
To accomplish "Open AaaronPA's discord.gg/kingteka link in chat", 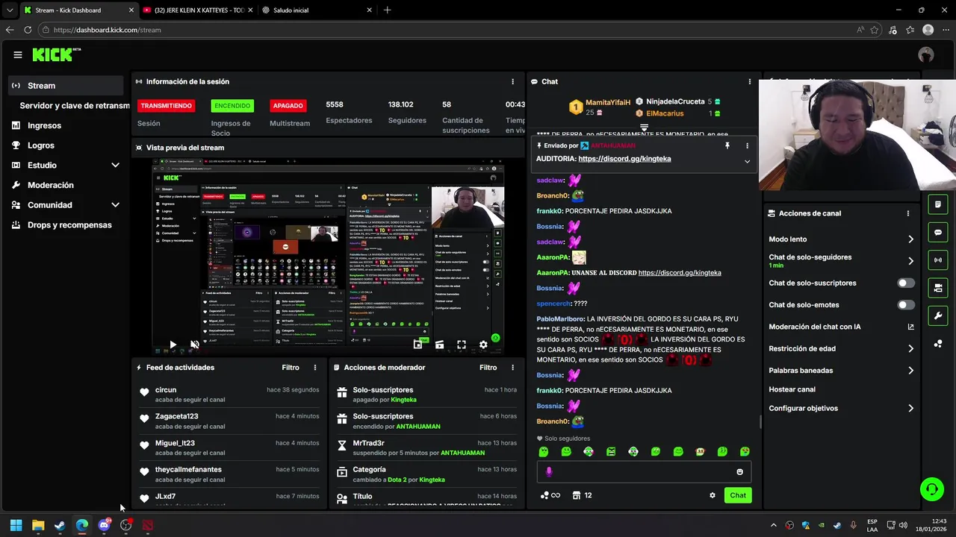I will pyautogui.click(x=680, y=273).
